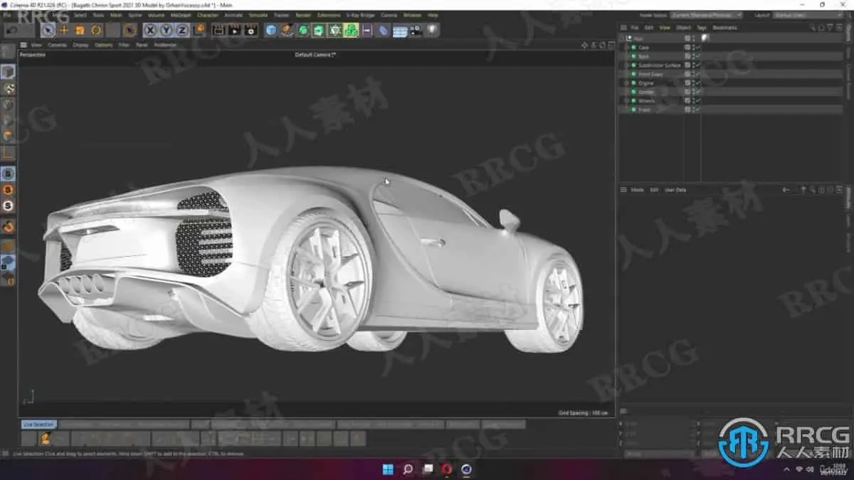Open the MoGraph menu
This screenshot has width=854, height=480.
coord(181,15)
